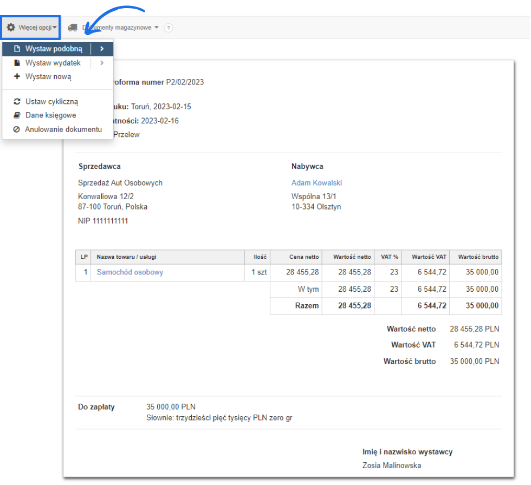This screenshot has width=531, height=485.
Task: Click the book icon for Dane księgowe
Action: (x=17, y=115)
